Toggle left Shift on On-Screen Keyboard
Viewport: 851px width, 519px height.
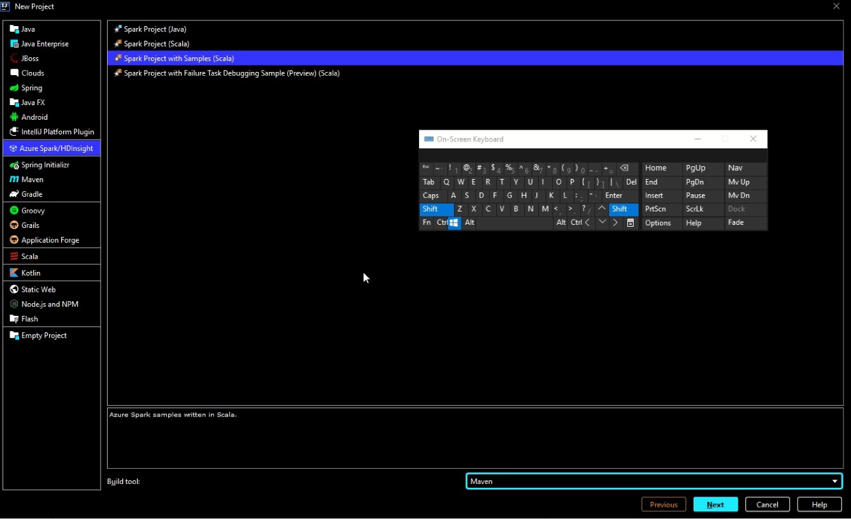[x=436, y=210]
